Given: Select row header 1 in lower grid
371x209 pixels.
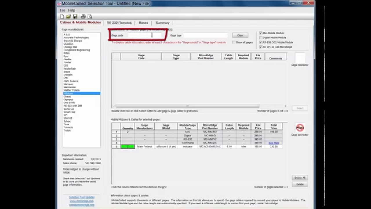Looking at the screenshot, I should click(x=116, y=132).
